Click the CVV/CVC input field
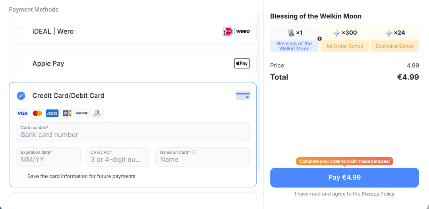Image resolution: width=429 pixels, height=209 pixels. (x=118, y=157)
